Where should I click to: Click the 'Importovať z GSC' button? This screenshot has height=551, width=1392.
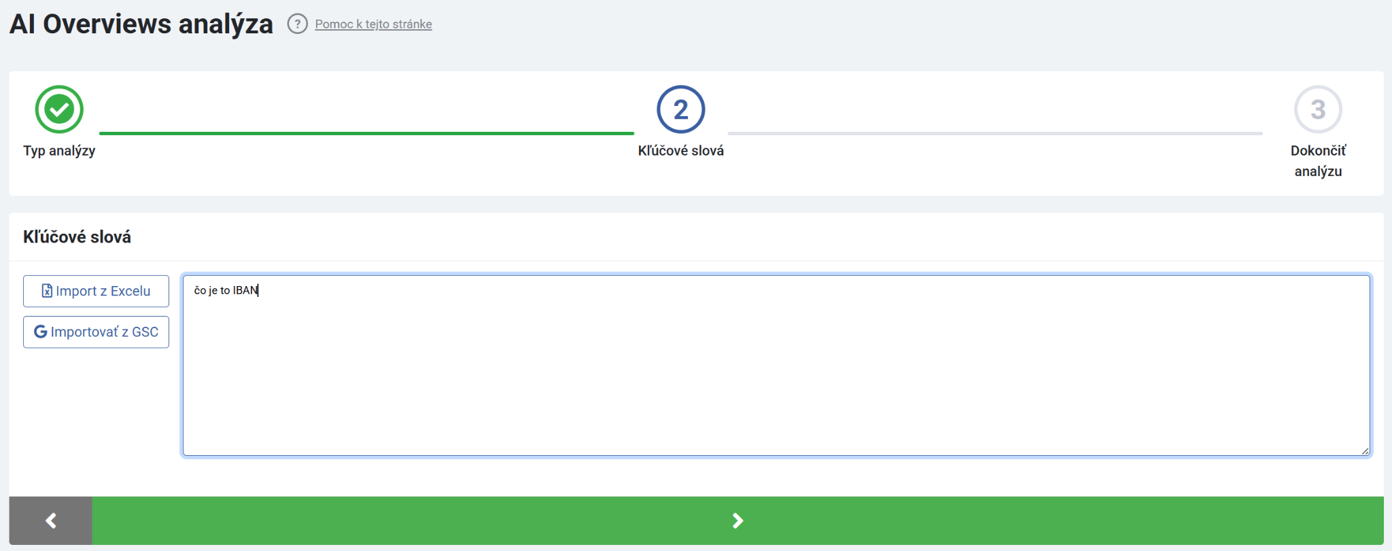pyautogui.click(x=96, y=332)
